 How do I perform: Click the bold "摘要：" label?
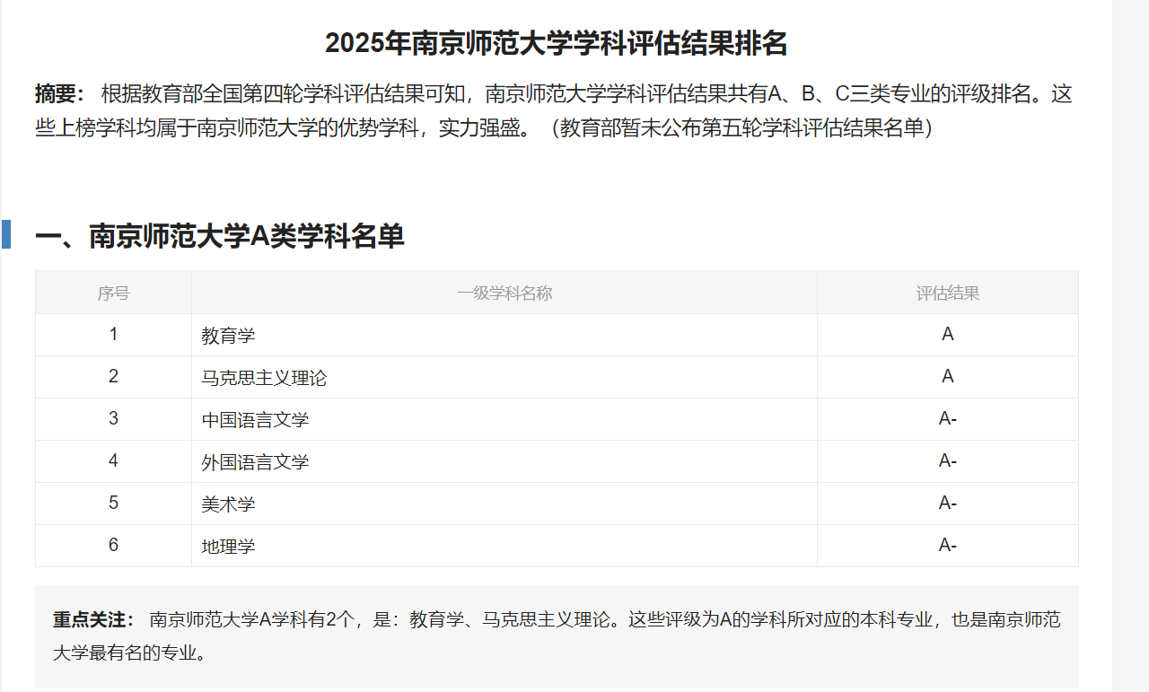59,94
